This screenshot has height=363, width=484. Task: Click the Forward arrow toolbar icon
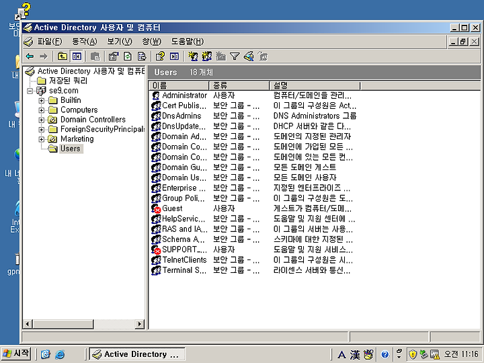tap(44, 56)
